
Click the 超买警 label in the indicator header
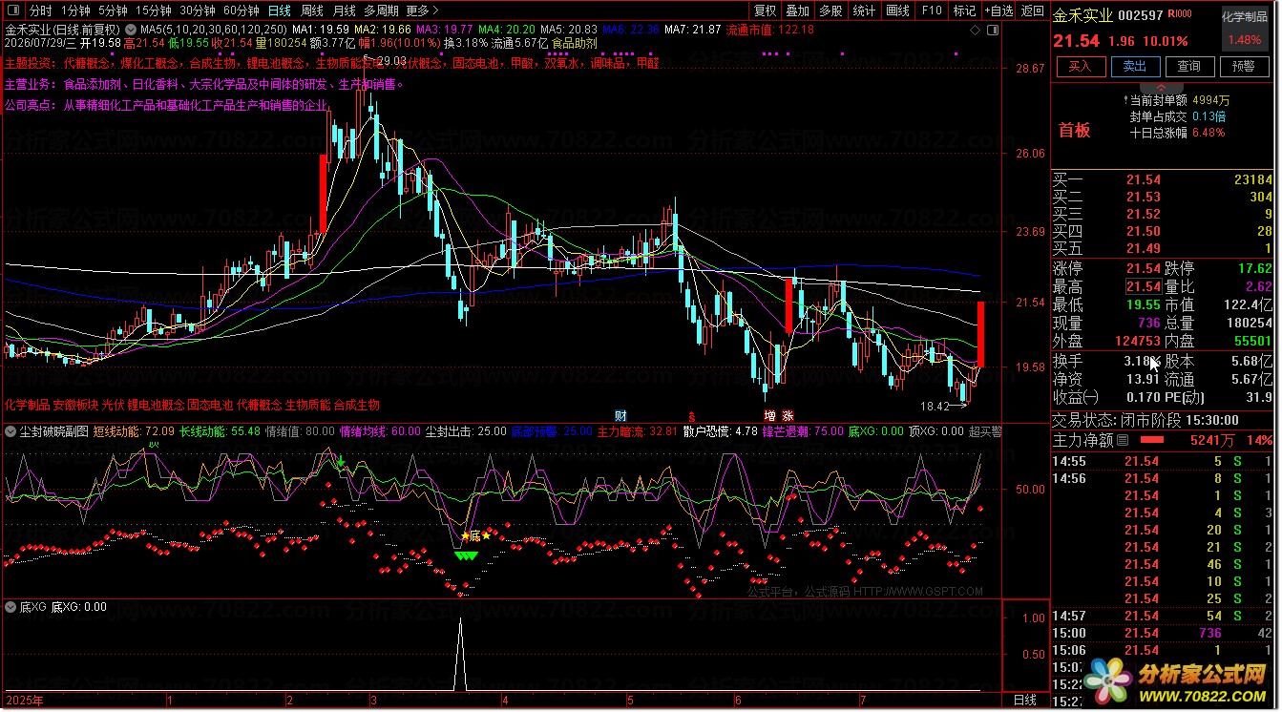click(x=985, y=431)
